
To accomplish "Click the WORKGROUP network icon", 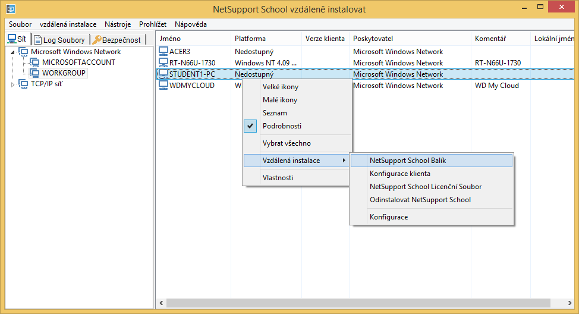I will [34, 73].
